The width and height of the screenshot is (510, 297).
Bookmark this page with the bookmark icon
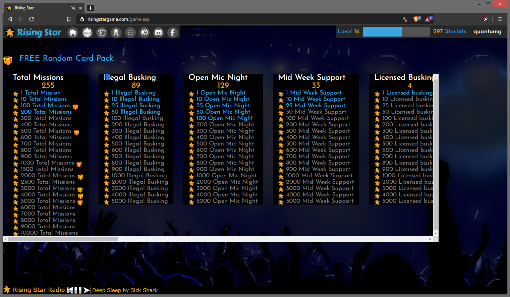coord(69,19)
